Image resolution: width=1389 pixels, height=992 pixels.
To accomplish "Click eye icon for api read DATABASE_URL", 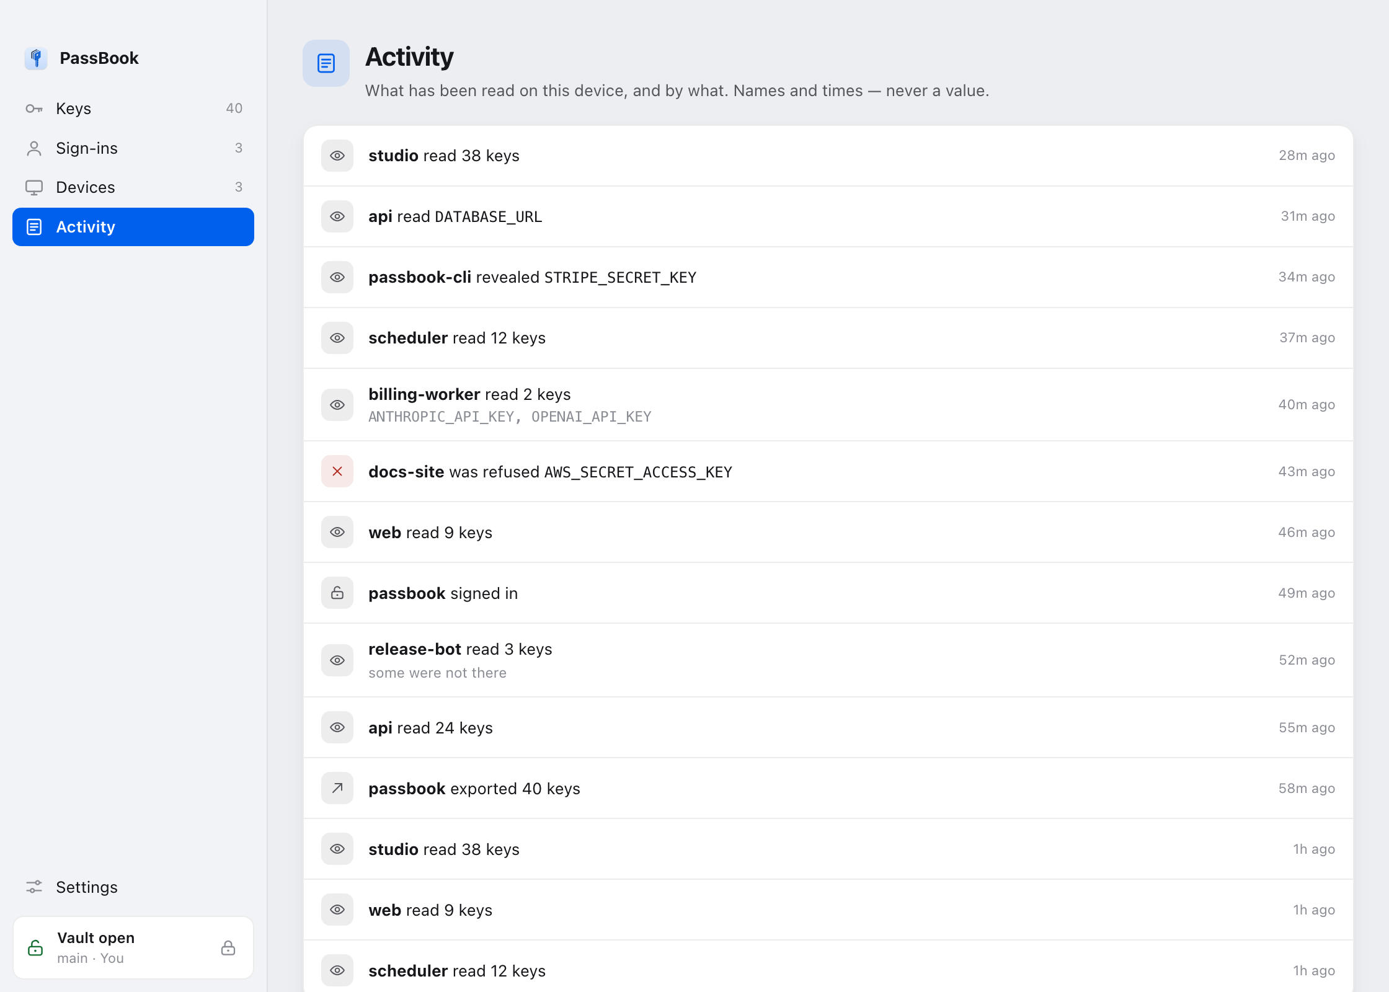I will (337, 216).
